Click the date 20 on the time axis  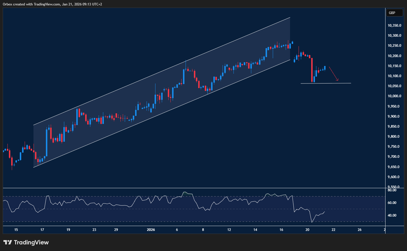[x=307, y=229]
